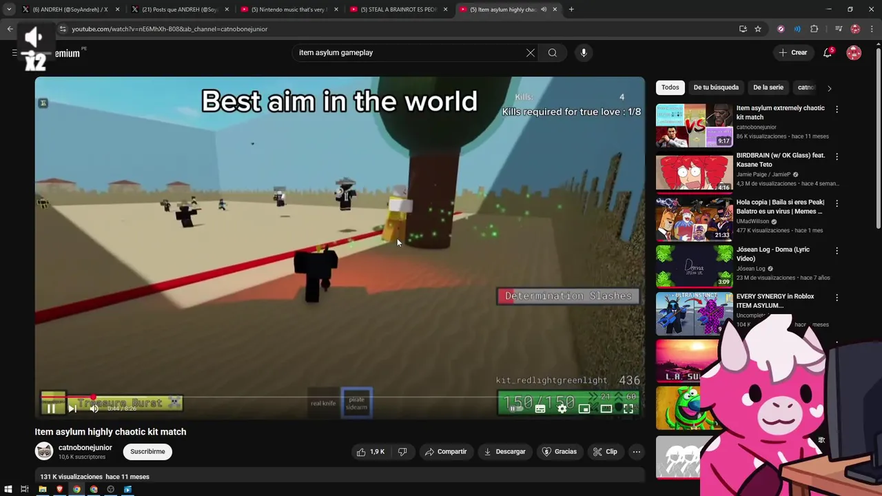Install the app with the address bar icon
The height and width of the screenshot is (496, 882).
pyautogui.click(x=743, y=29)
